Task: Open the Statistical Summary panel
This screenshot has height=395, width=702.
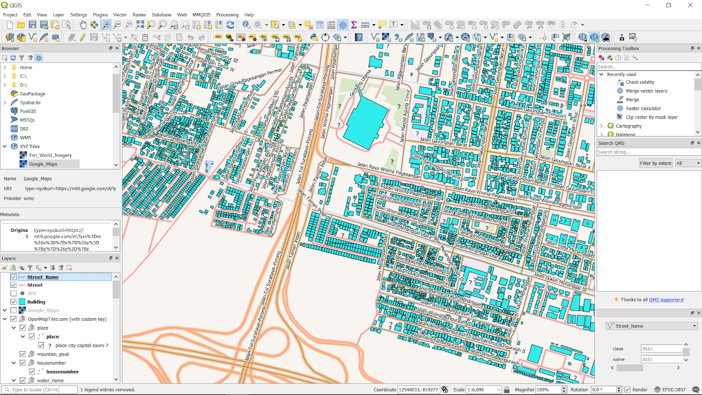Action: coord(354,25)
